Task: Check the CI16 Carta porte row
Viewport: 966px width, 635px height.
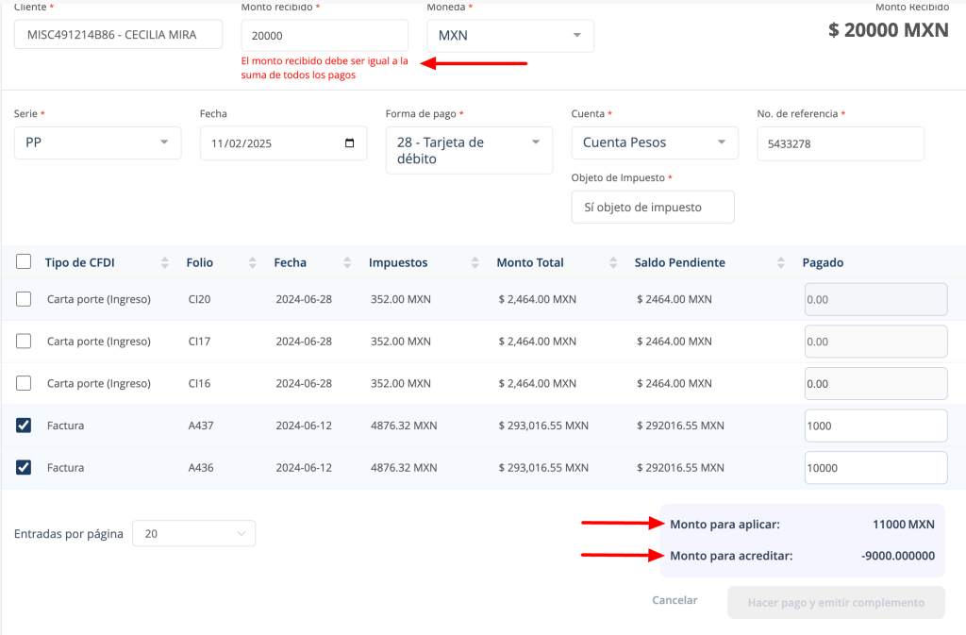Action: pyautogui.click(x=24, y=383)
